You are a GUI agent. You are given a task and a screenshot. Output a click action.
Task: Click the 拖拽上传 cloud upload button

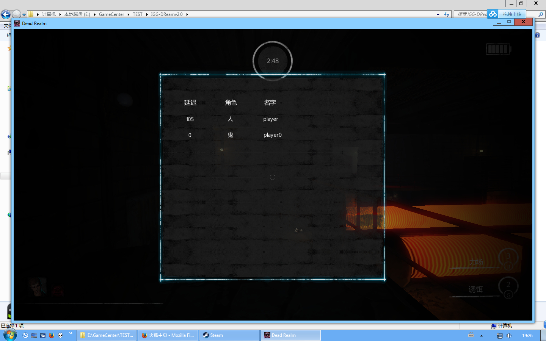pyautogui.click(x=507, y=14)
